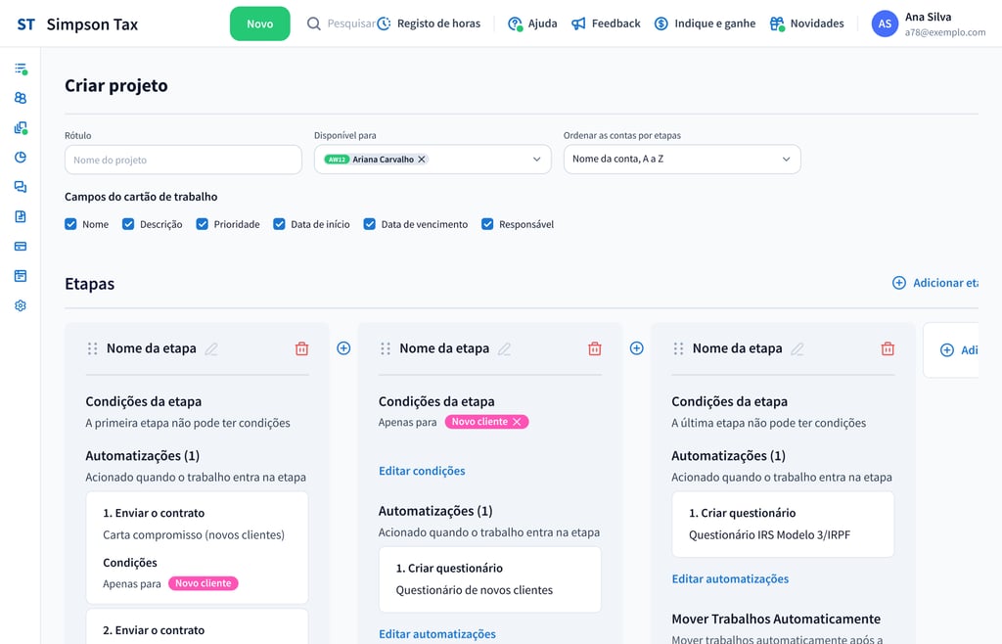
Task: Open the chat messages sidebar icon
Action: pyautogui.click(x=21, y=187)
